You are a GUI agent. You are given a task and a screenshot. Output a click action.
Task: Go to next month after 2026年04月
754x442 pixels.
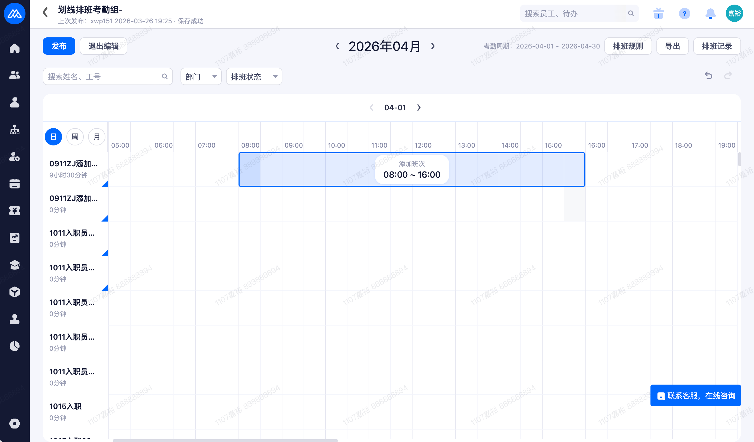pyautogui.click(x=433, y=46)
